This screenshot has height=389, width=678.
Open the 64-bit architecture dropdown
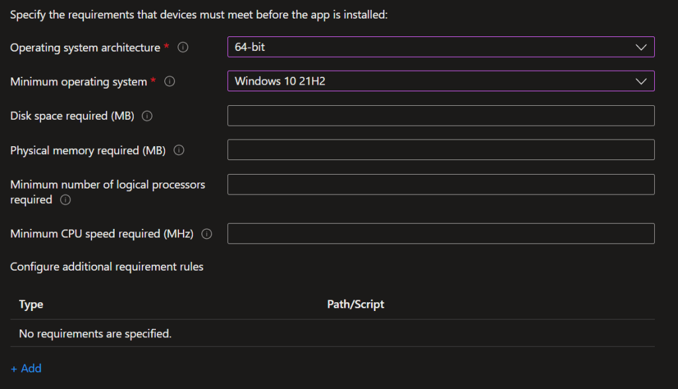(x=441, y=47)
